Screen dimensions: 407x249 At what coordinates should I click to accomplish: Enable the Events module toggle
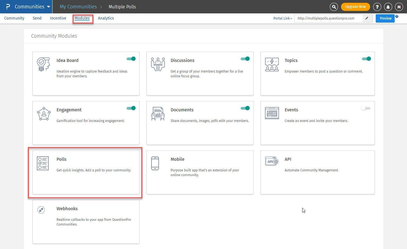366,108
